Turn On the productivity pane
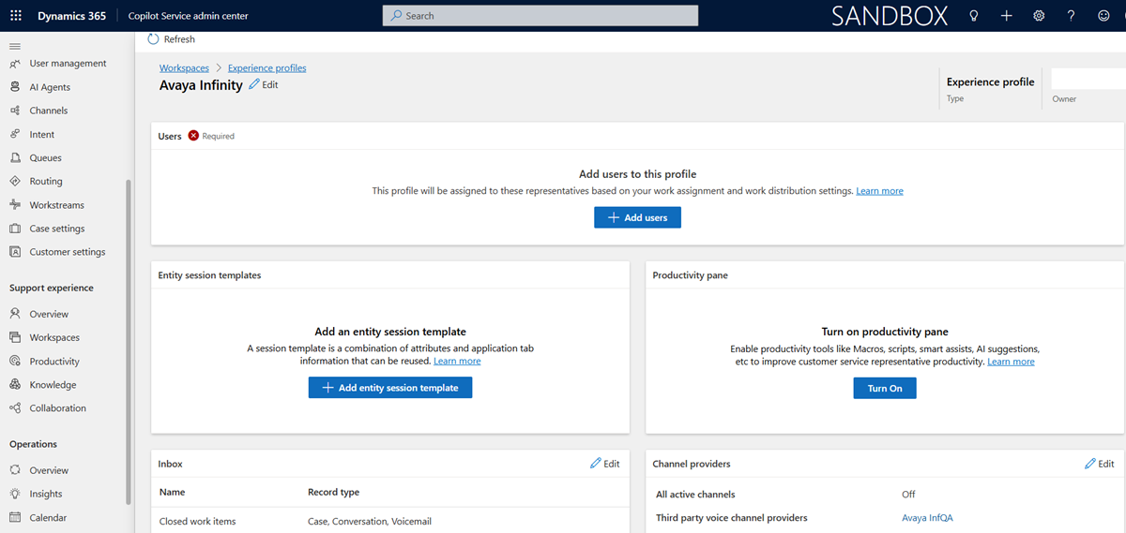This screenshot has width=1126, height=533. (885, 388)
